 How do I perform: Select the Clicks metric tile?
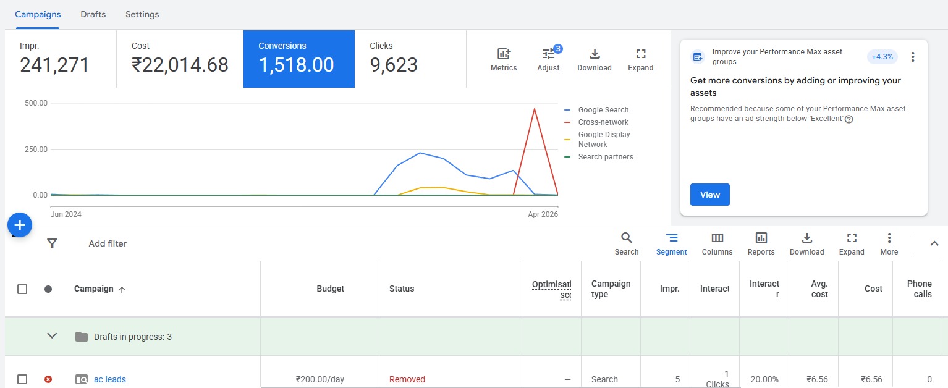[x=410, y=57]
